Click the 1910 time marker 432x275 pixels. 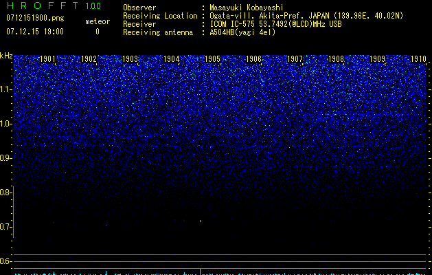[418, 59]
